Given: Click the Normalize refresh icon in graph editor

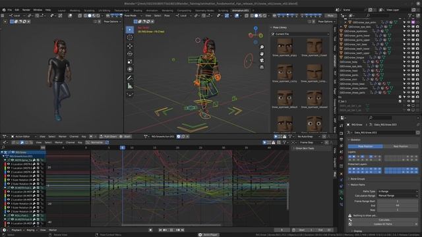Looking at the screenshot, I should tap(107, 142).
